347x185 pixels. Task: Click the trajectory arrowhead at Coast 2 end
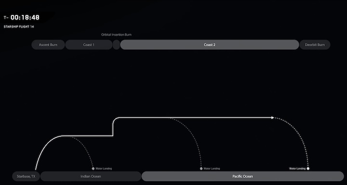pos(273,118)
